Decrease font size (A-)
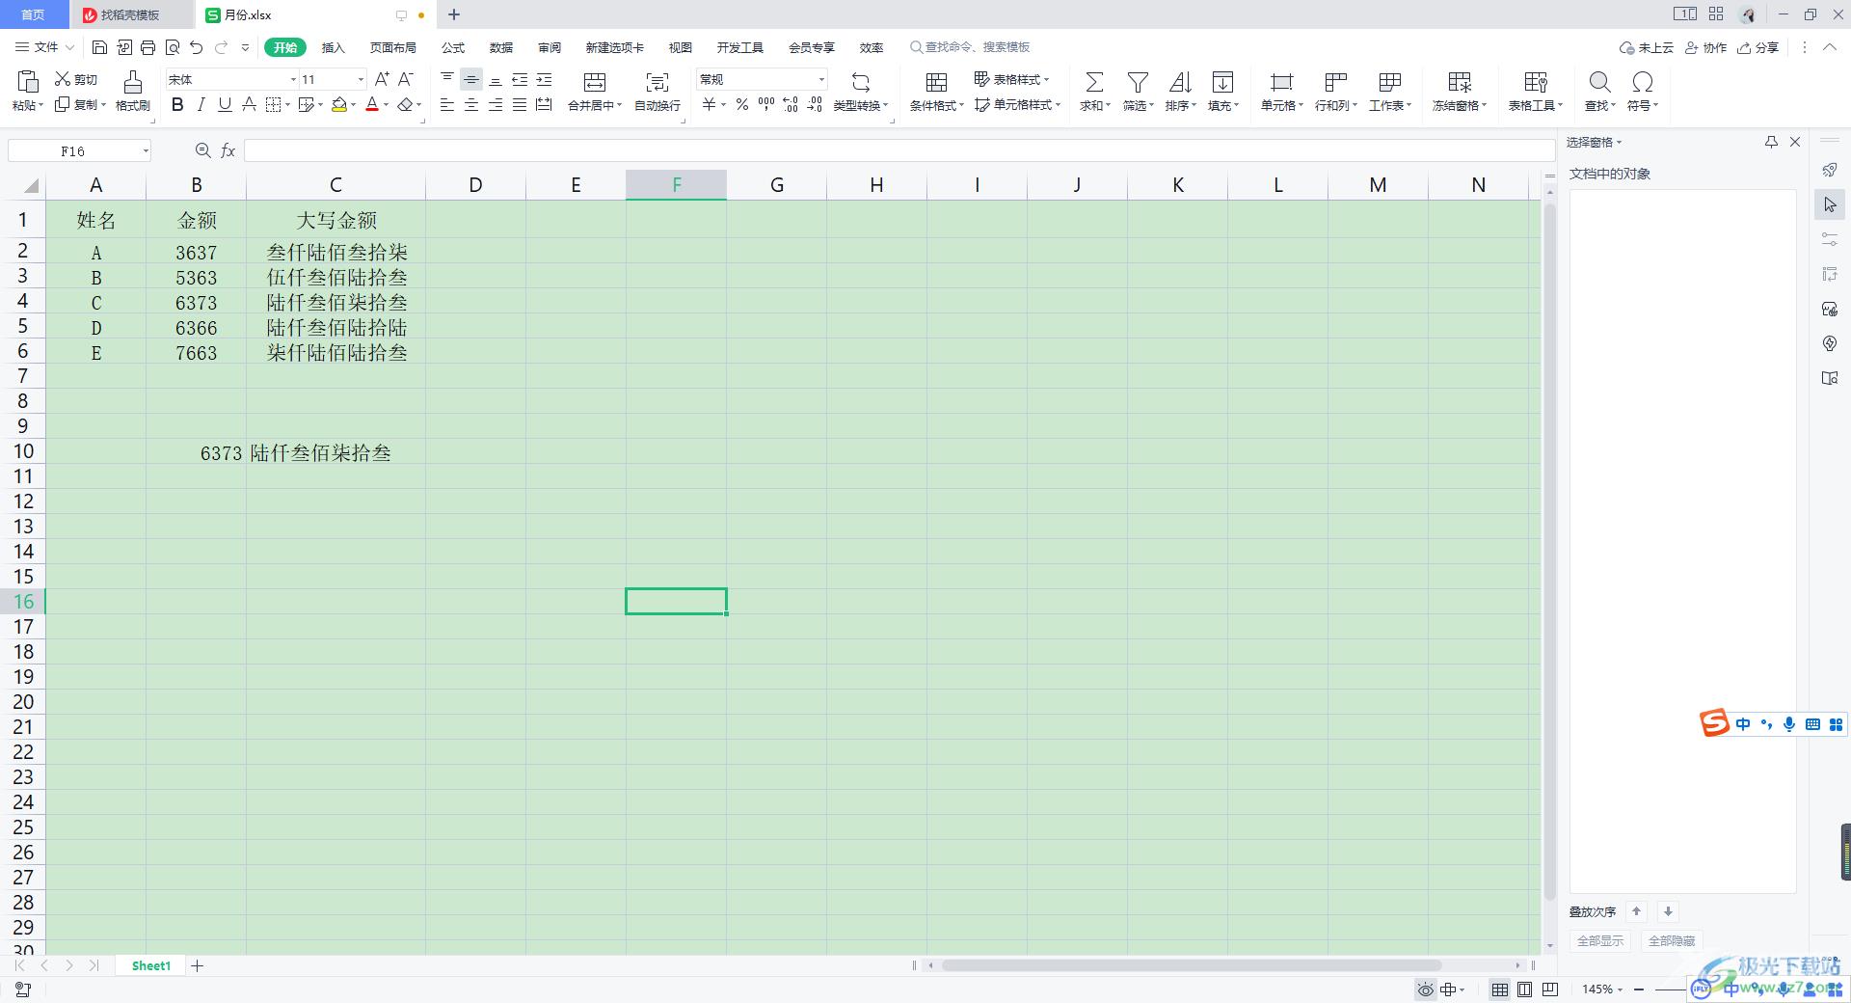The image size is (1851, 1003). (x=406, y=79)
